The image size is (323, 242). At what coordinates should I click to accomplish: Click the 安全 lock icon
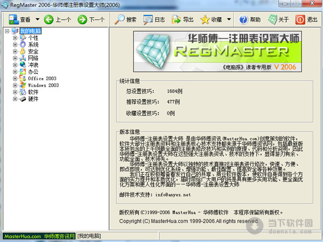click(23, 51)
